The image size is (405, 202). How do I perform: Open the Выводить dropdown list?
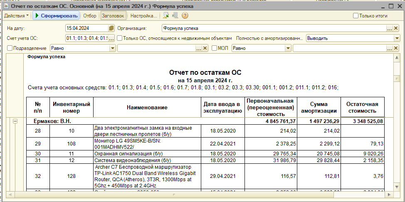click(x=397, y=38)
